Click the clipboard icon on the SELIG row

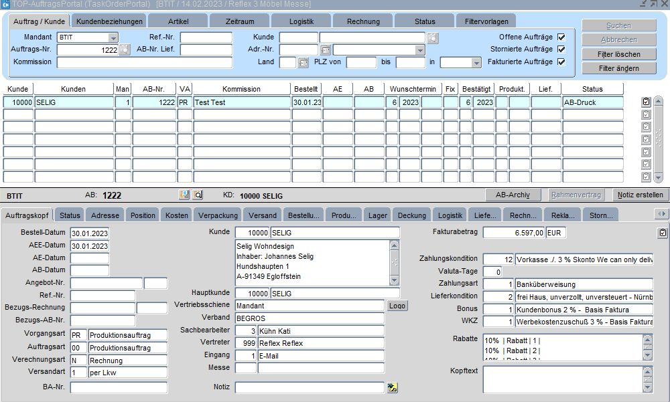pyautogui.click(x=646, y=102)
